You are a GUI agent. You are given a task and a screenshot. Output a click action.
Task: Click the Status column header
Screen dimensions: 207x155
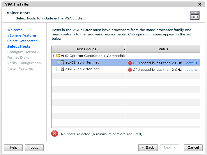163,49
